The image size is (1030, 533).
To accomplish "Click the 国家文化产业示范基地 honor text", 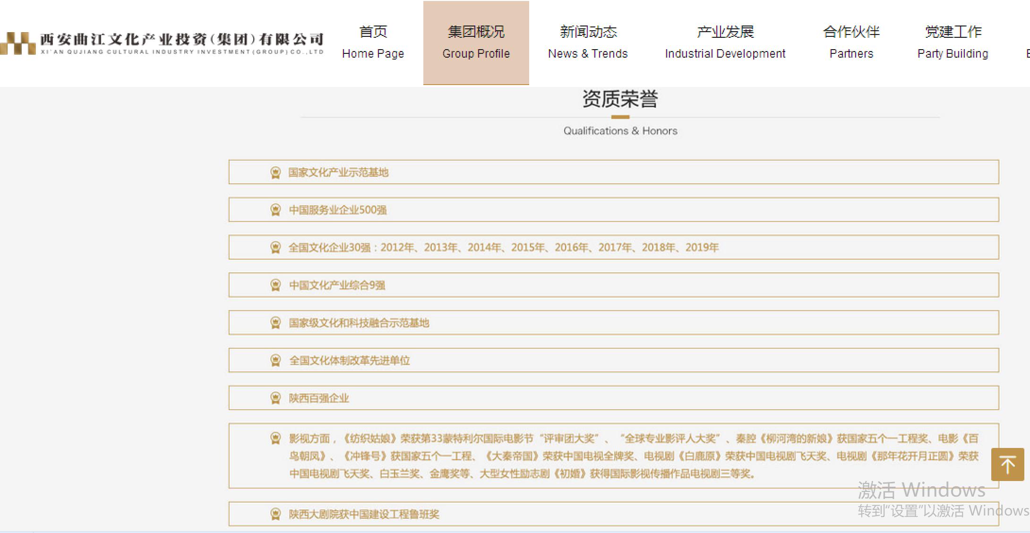I will (338, 172).
